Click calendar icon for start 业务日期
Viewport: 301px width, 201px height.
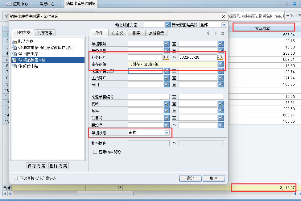click(x=166, y=57)
